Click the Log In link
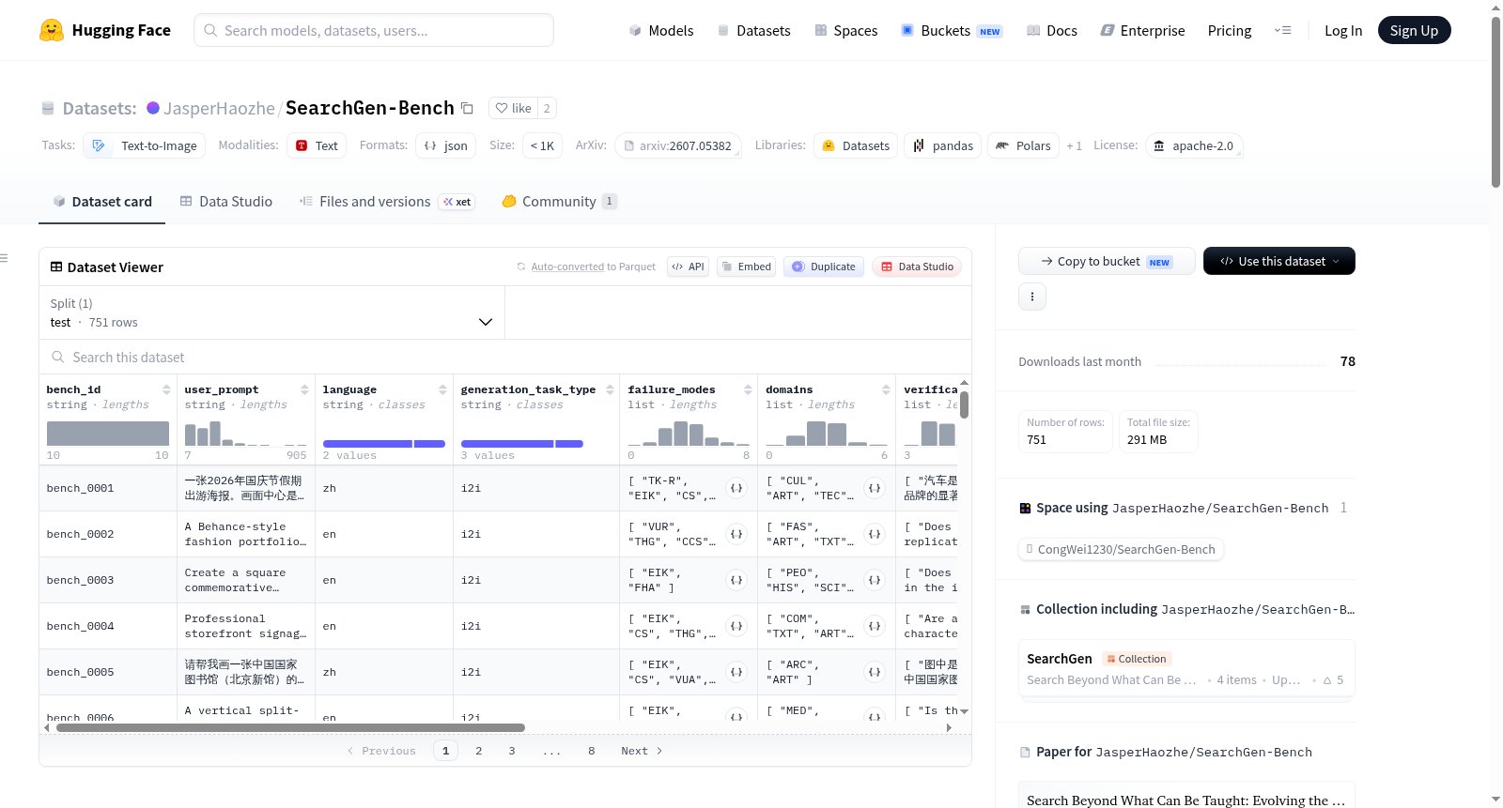Screen dimensions: 1503x808 pos(1343,30)
